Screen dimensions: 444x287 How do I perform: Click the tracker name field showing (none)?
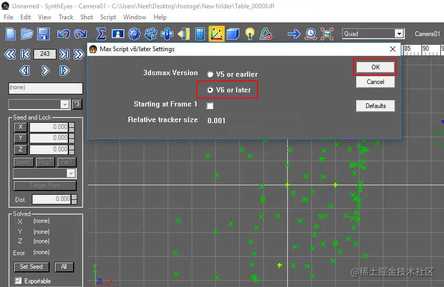[45, 88]
